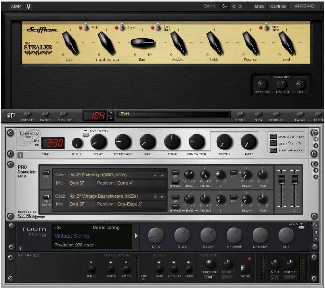Toggle the Bass Shift switch
Screen dimensions: 325x288
click(158, 27)
